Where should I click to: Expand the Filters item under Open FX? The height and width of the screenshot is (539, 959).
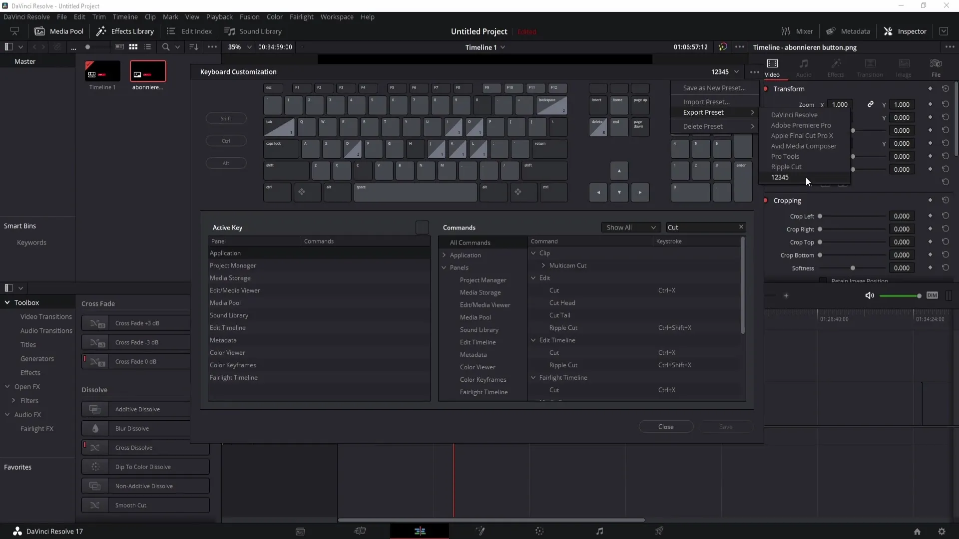point(13,401)
